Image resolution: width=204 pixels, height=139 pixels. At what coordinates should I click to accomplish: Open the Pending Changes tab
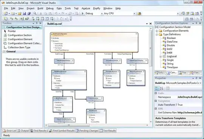coord(87,131)
